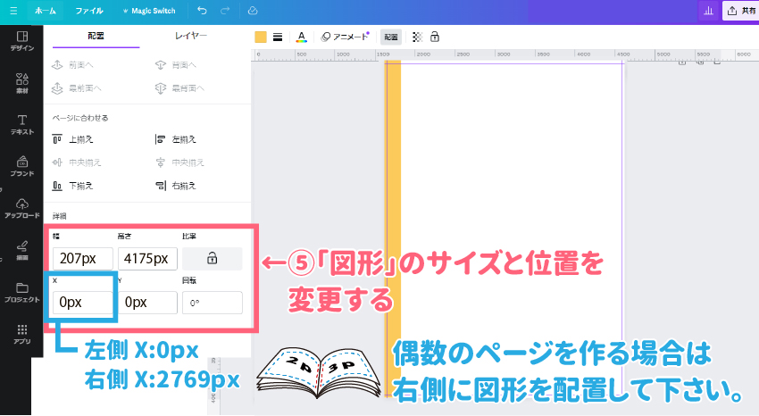This screenshot has height=416, width=759.
Task: Switch to レイヤー tab
Action: click(191, 36)
